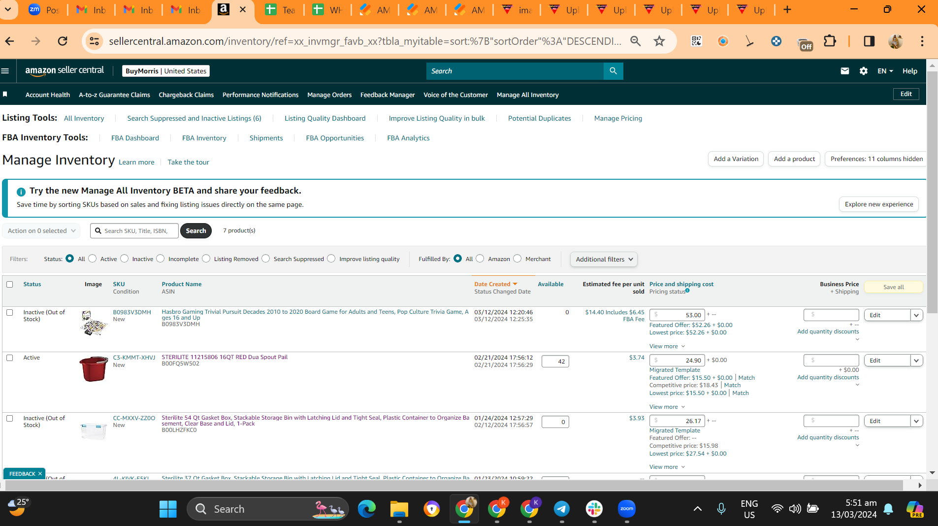Open the QR code extension icon

[x=696, y=41]
